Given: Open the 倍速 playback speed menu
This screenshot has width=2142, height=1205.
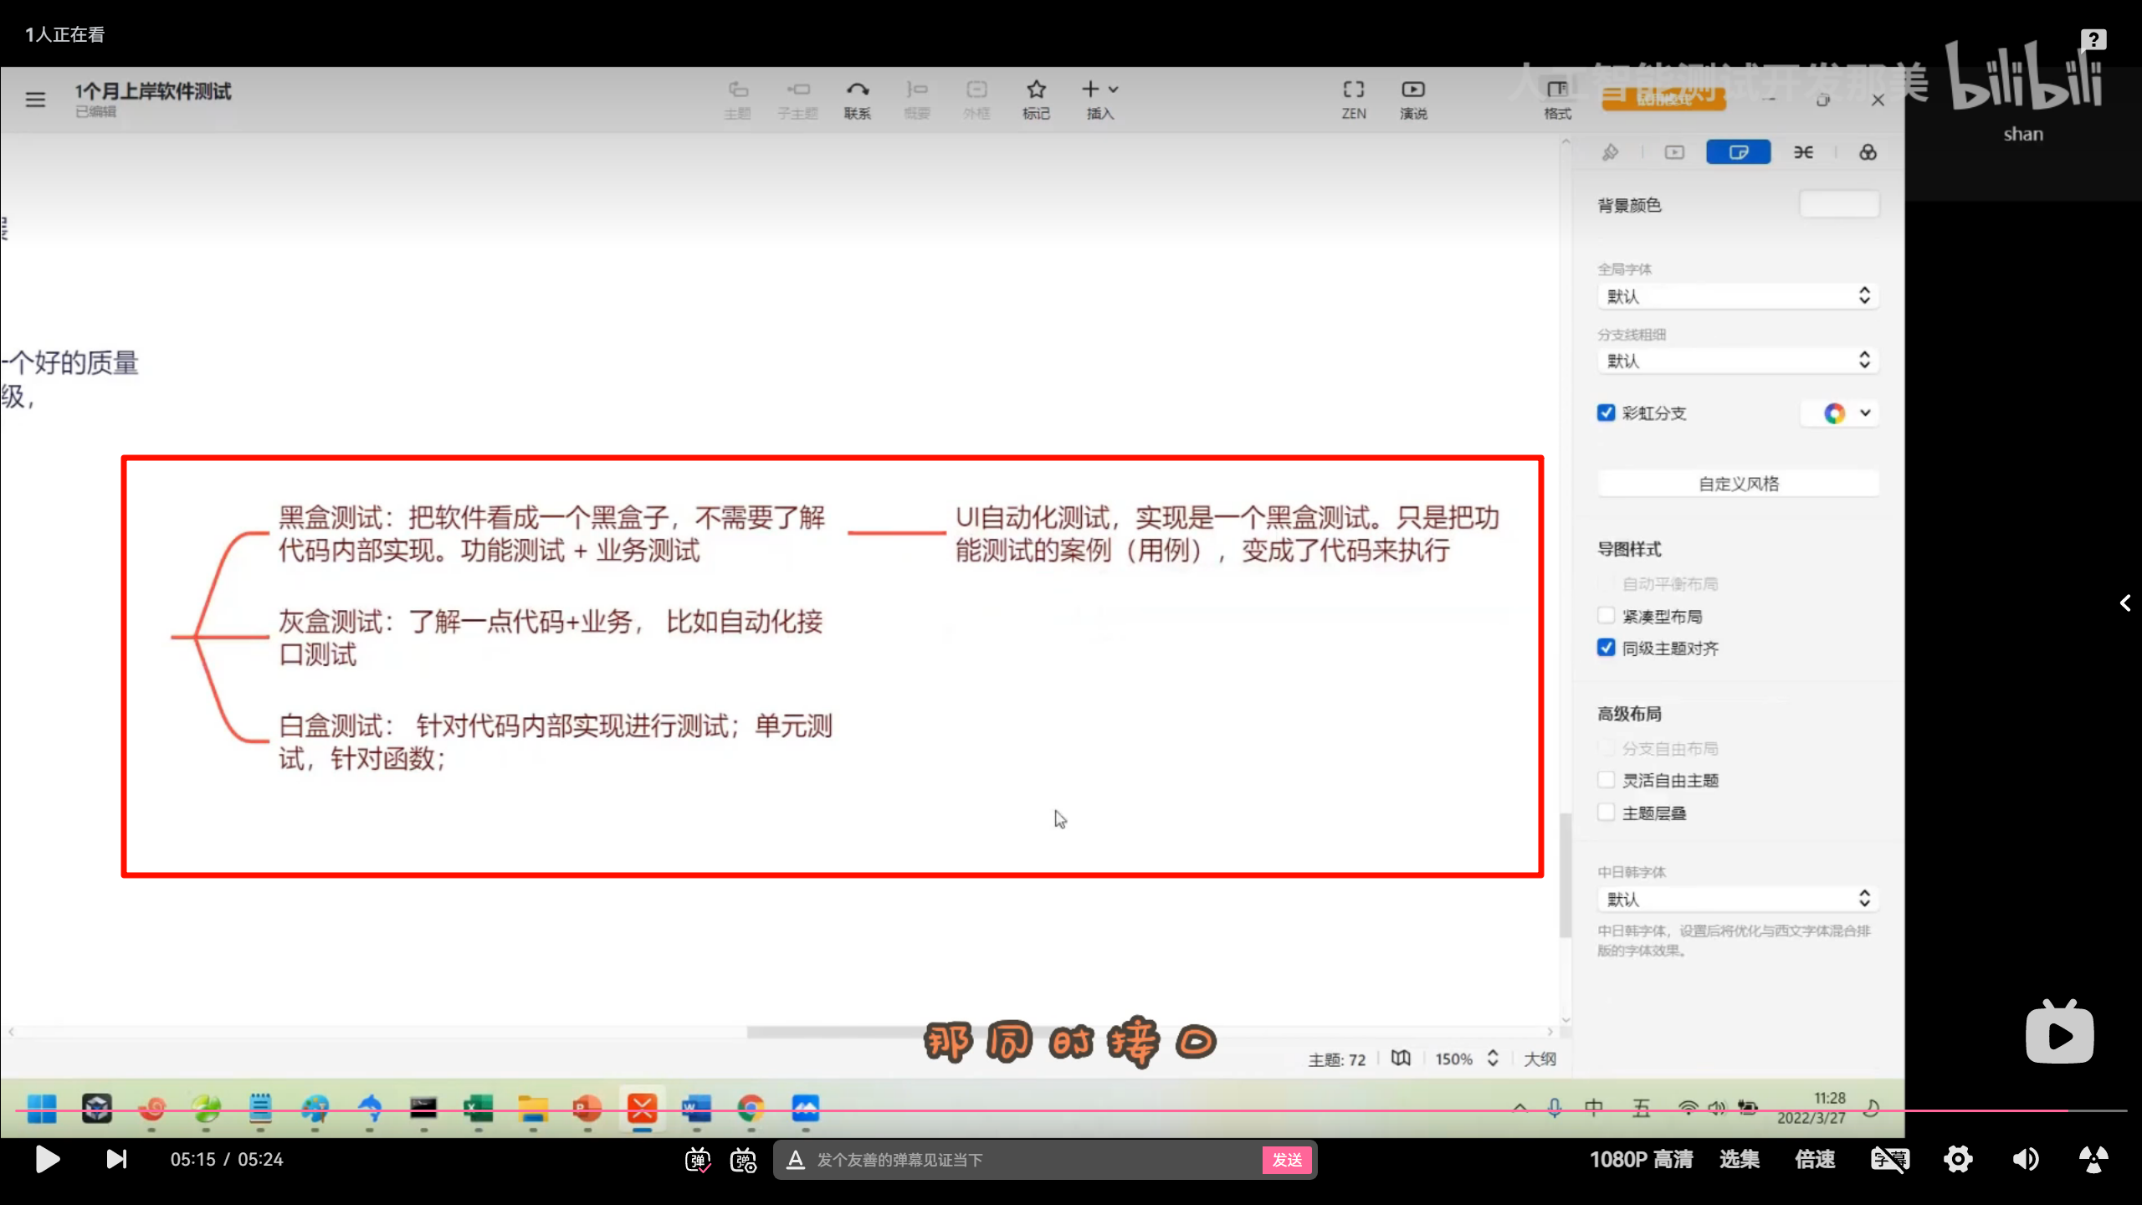Looking at the screenshot, I should 1815,1159.
